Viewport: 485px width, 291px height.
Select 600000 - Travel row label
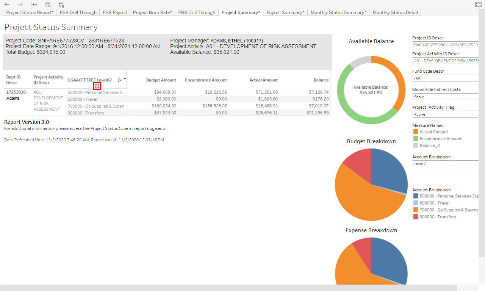click(82, 99)
